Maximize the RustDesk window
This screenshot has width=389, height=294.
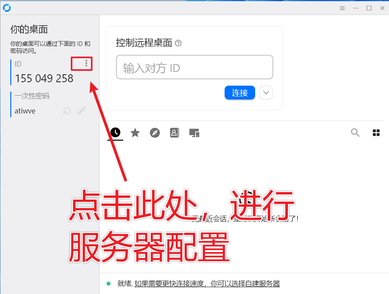[x=369, y=8]
